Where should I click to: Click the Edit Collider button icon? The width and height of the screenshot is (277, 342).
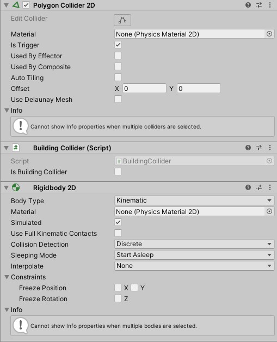click(122, 20)
